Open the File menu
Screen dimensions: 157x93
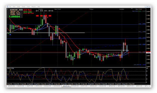coord(10,7)
